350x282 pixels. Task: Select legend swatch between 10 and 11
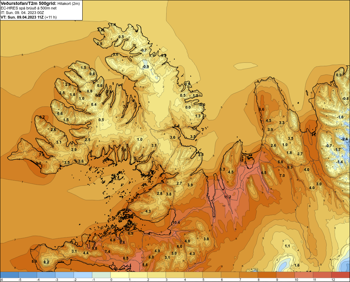[303, 275]
